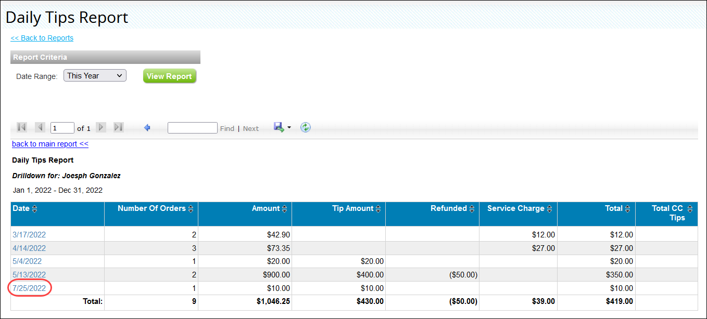
Task: Select the $430.00 tip amount total
Action: click(x=339, y=301)
